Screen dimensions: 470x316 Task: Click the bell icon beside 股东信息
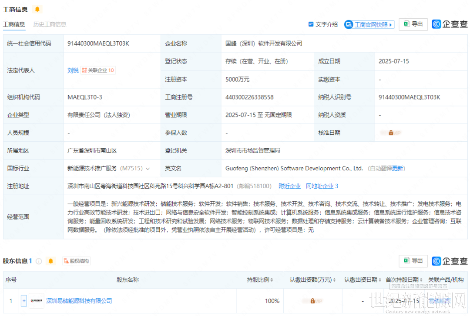[50, 261]
